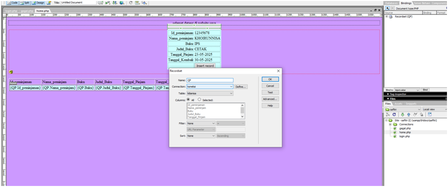The image size is (448, 187).
Task: Click the {QP.Nama_peminjam} table cell
Action: pyautogui.click(x=59, y=88)
